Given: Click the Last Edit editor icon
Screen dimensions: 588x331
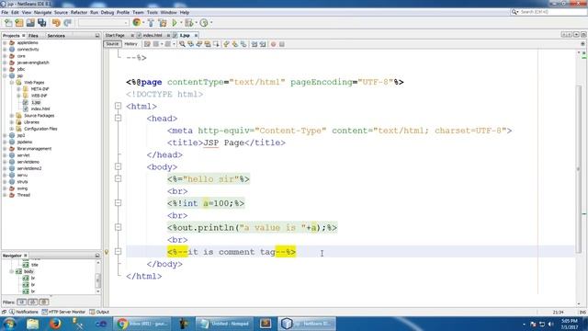Looking at the screenshot, I should 147,44.
